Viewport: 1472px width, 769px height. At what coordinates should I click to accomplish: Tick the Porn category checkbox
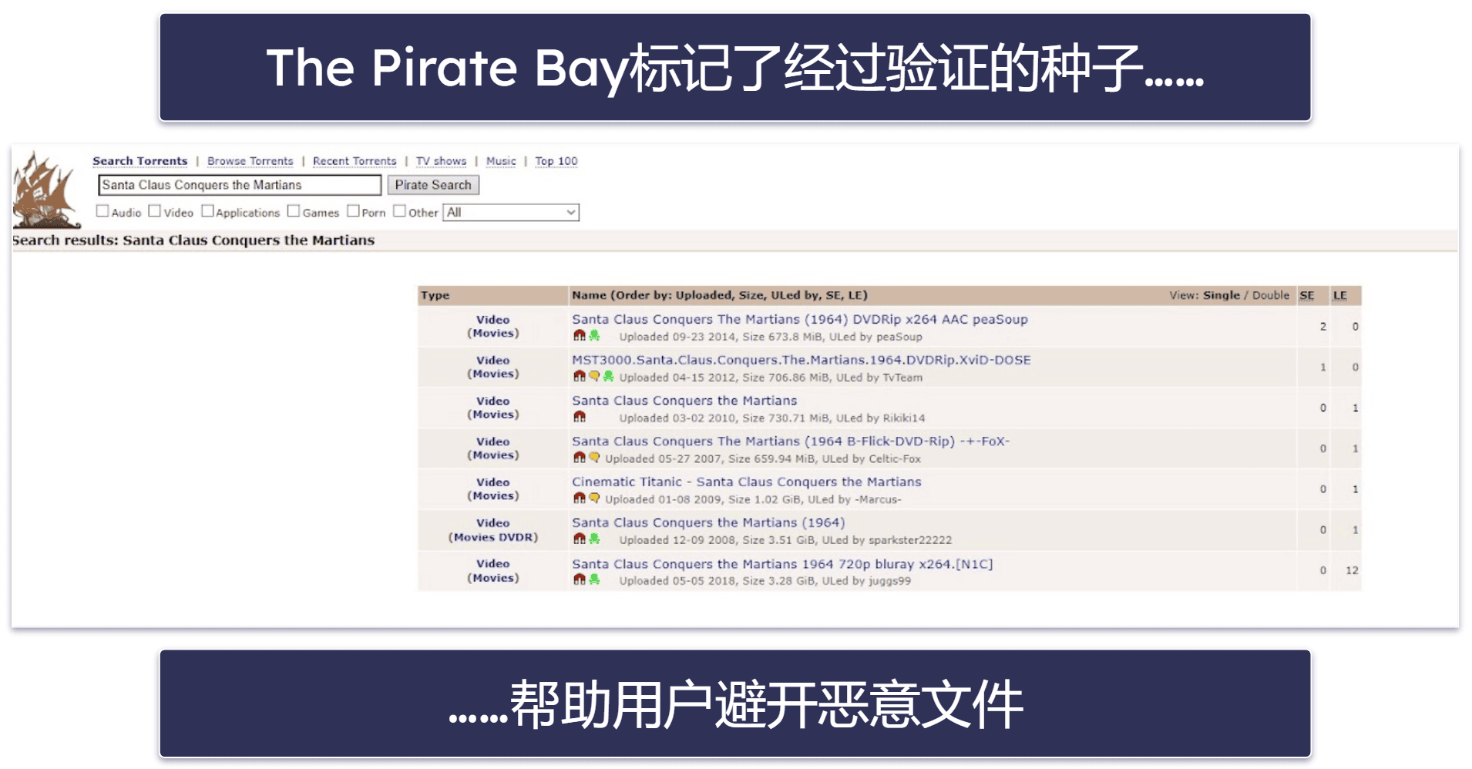tap(353, 211)
